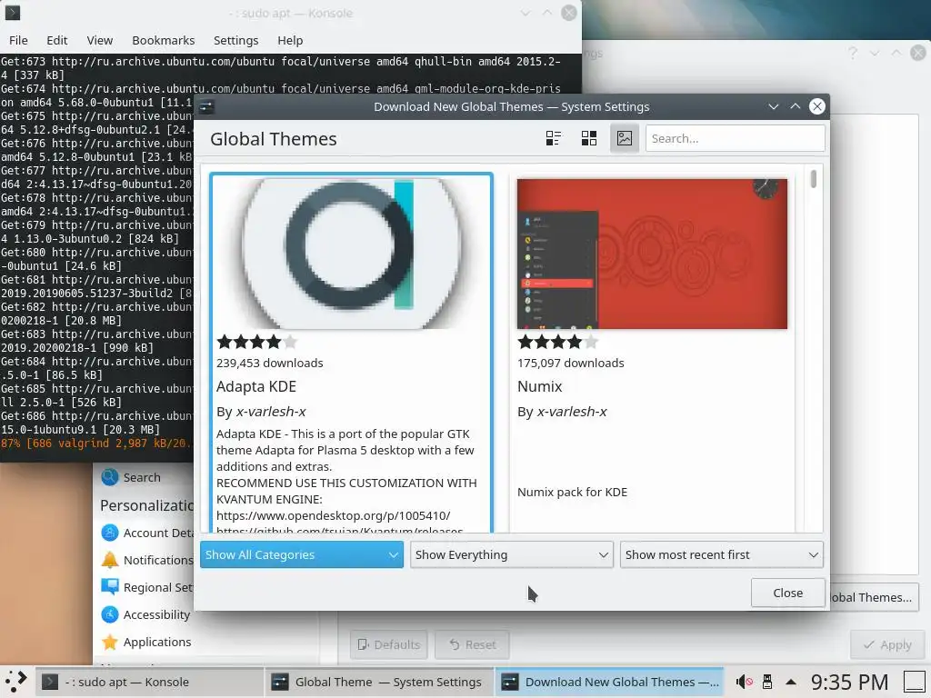Viewport: 931px width, 698px height.
Task: Click the muted volume tray icon
Action: (x=744, y=682)
